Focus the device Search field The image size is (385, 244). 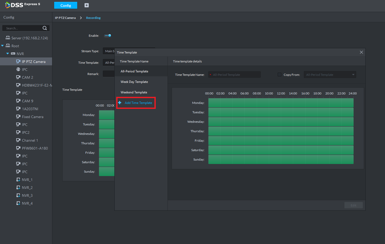coord(26,28)
